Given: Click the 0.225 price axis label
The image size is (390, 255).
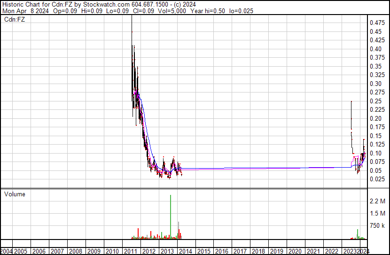Looking at the screenshot, I should click(x=377, y=109).
